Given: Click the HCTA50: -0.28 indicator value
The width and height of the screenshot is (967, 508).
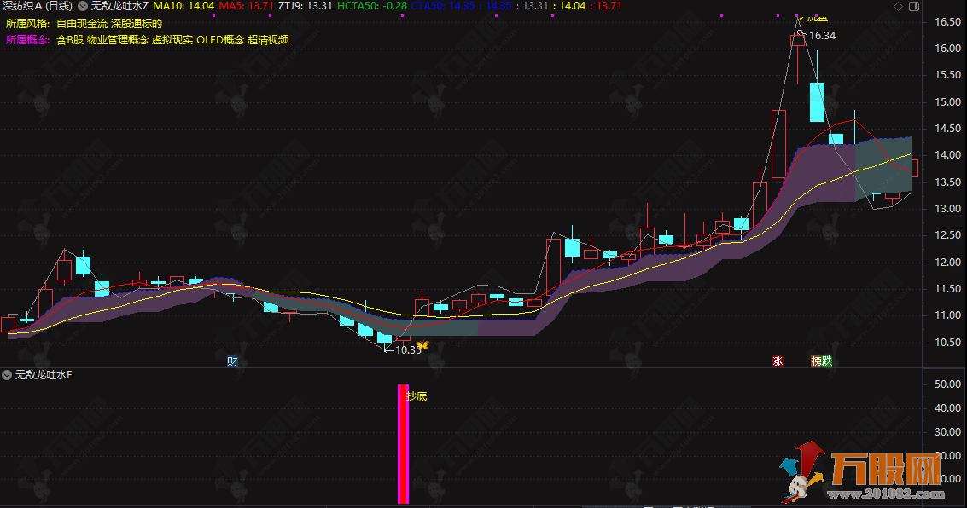Looking at the screenshot, I should pos(372,6).
